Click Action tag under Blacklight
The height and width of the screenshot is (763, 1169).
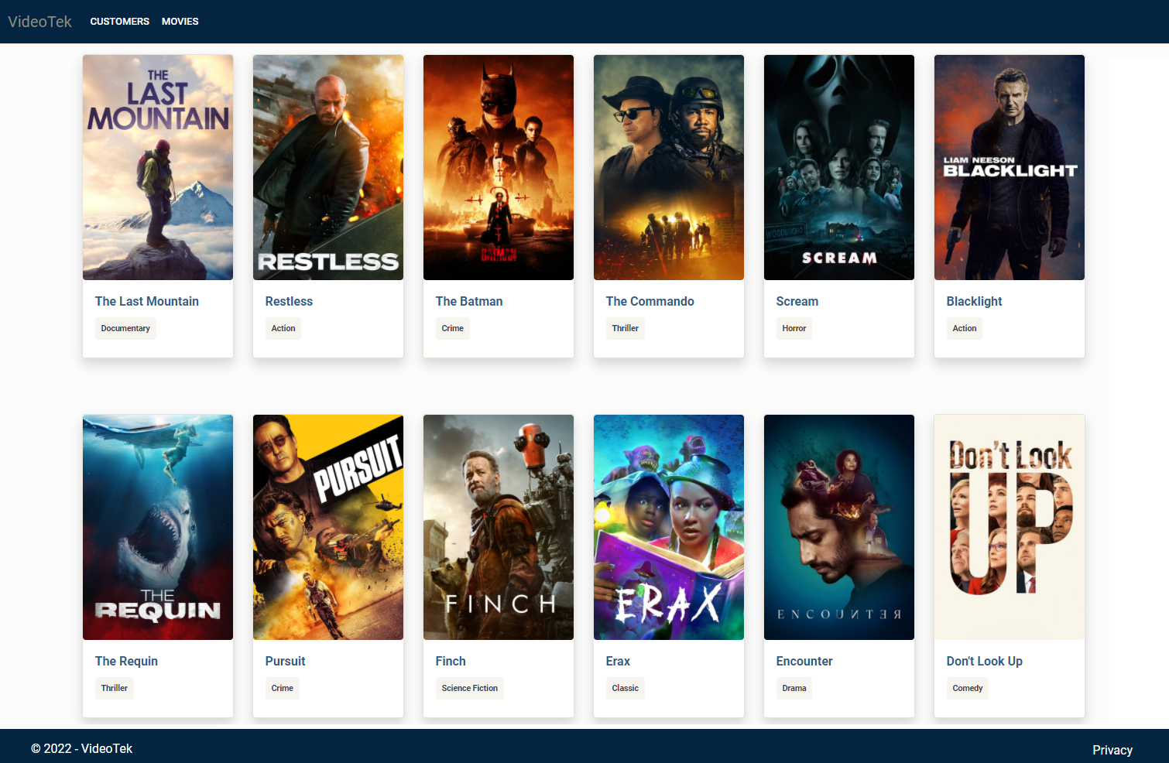click(965, 329)
